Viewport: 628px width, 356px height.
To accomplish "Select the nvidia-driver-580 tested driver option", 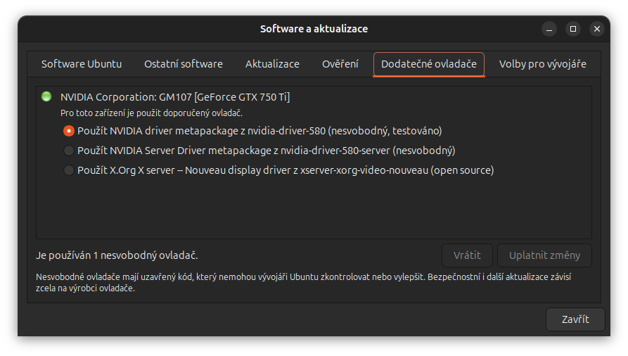I will click(69, 131).
